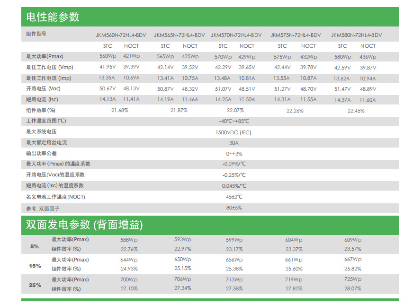Click the 22.76% efficiency in the 5% row
Screen dimensions: 413x305
point(129,249)
